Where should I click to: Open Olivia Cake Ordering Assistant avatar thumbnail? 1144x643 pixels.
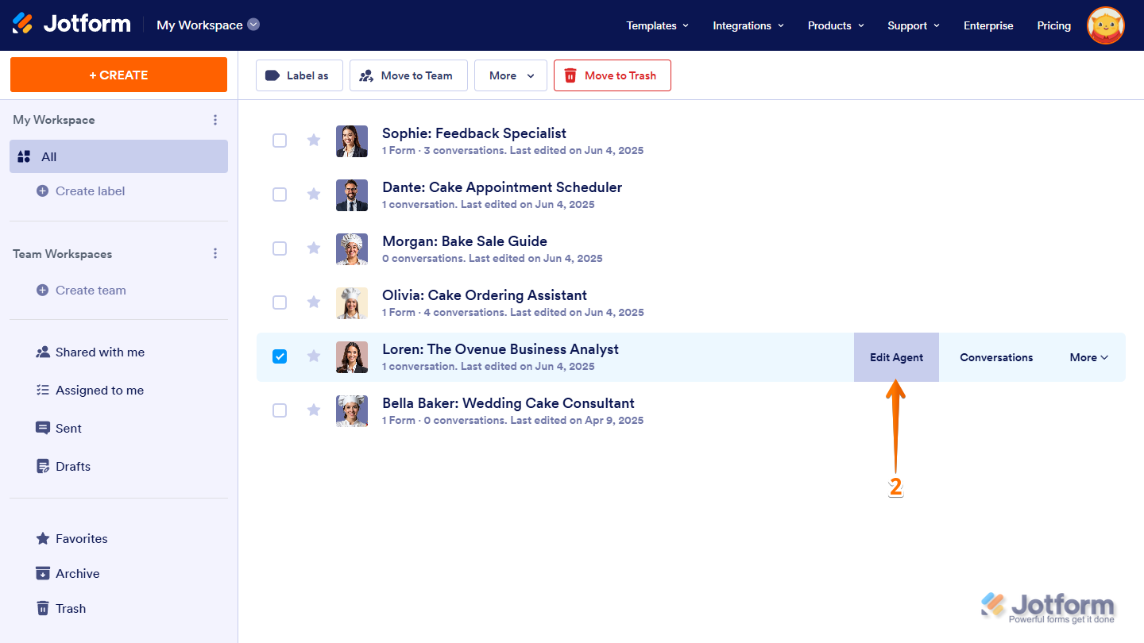click(352, 302)
